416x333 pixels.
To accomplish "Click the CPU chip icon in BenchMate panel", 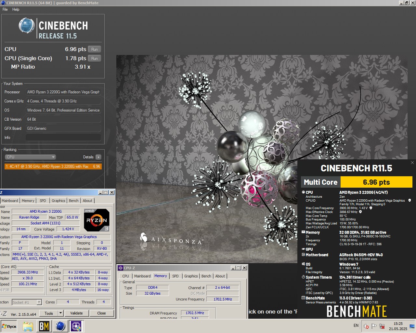I will pyautogui.click(x=303, y=192).
